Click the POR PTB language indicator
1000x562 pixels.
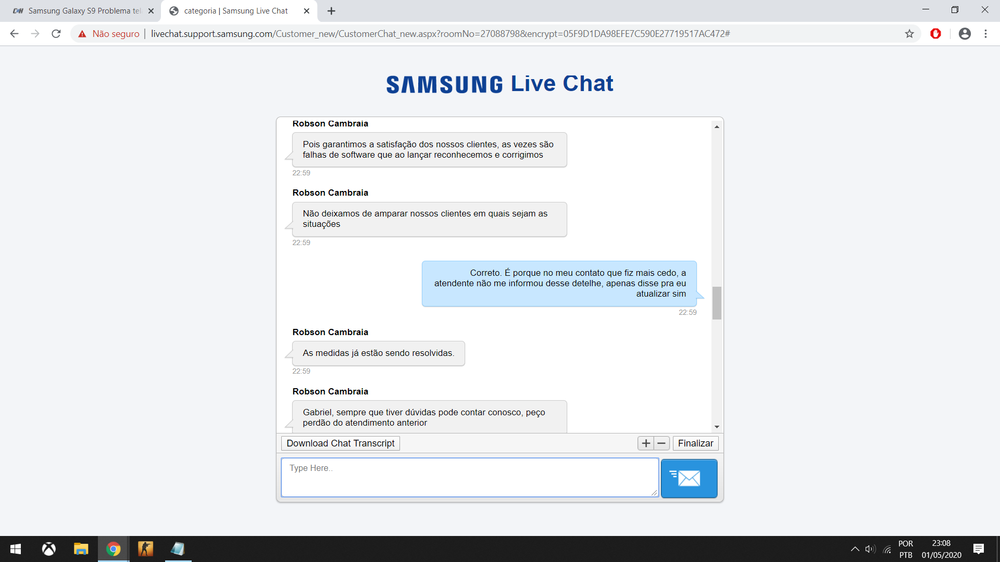pyautogui.click(x=906, y=549)
